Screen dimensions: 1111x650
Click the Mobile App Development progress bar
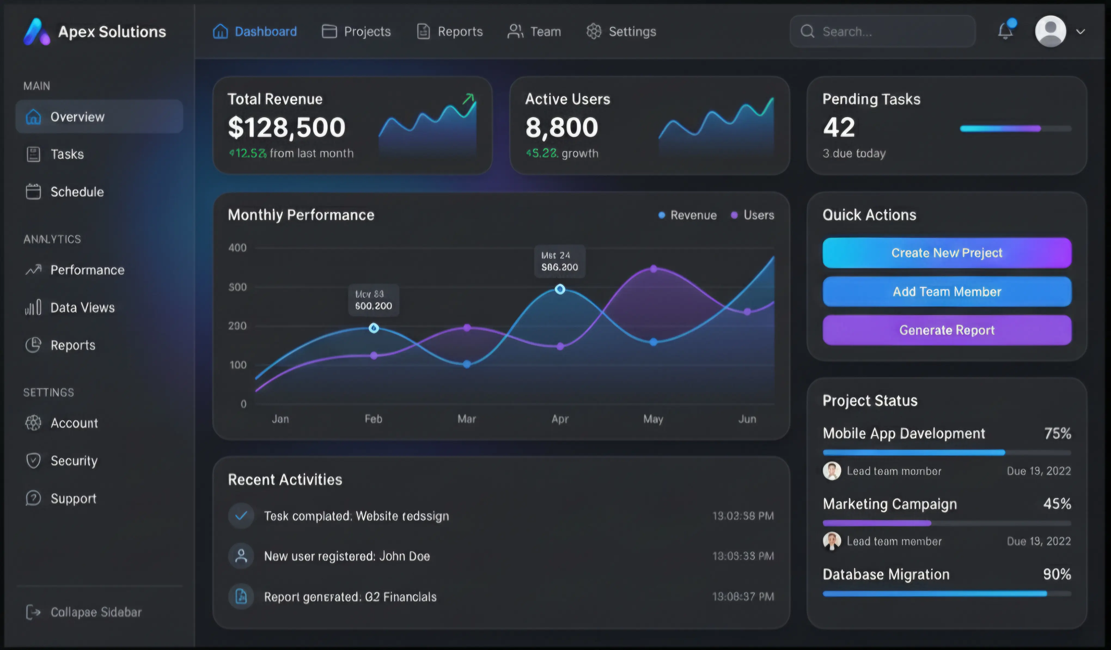pyautogui.click(x=947, y=453)
